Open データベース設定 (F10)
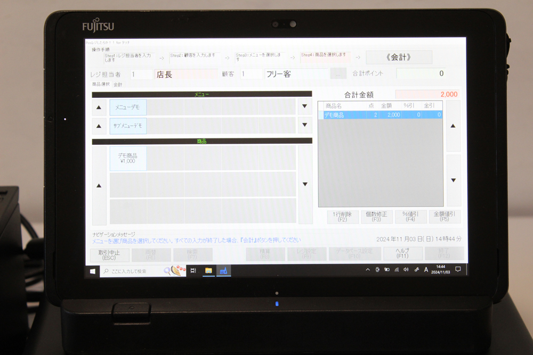The image size is (533, 355). [354, 254]
